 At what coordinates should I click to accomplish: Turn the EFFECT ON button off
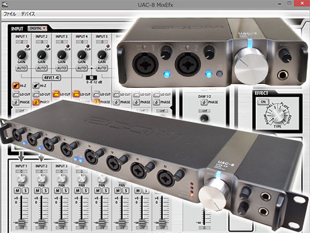pyautogui.click(x=263, y=102)
